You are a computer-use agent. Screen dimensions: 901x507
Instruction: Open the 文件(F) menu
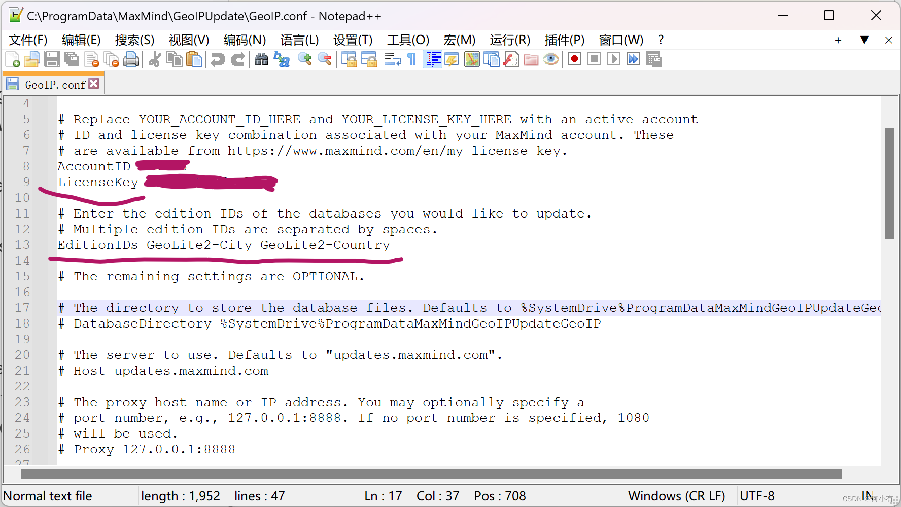[28, 40]
